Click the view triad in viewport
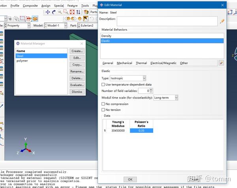Image resolution: width=237 pixels, height=188 pixels. tap(26, 147)
